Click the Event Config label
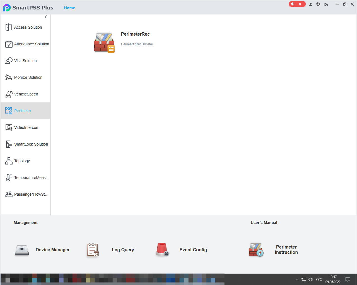The width and height of the screenshot is (357, 285). click(193, 250)
